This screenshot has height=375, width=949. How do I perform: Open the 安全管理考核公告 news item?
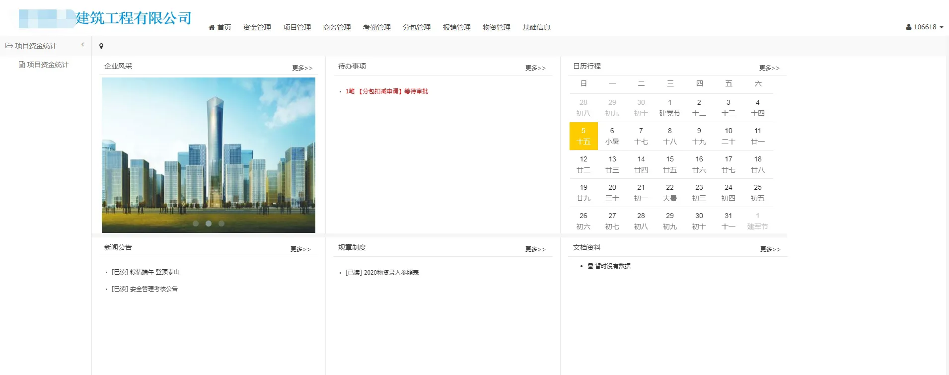click(x=145, y=289)
